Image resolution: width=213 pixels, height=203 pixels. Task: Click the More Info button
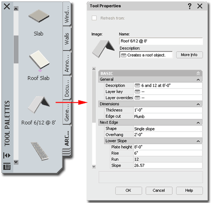pos(189,55)
